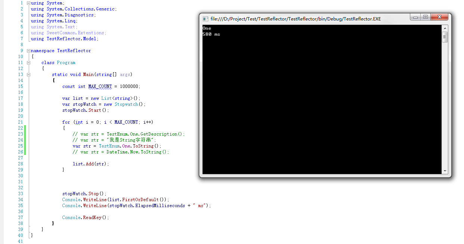Click the "for" keyword of the loop

[x=66, y=122]
